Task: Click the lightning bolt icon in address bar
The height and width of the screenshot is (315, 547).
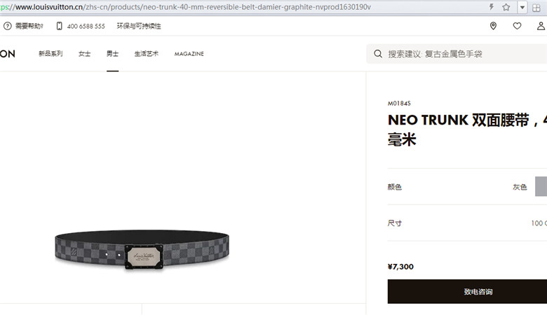Action: click(491, 7)
